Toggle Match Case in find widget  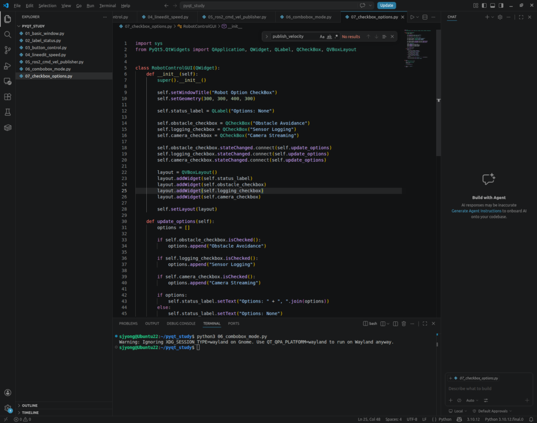(322, 37)
